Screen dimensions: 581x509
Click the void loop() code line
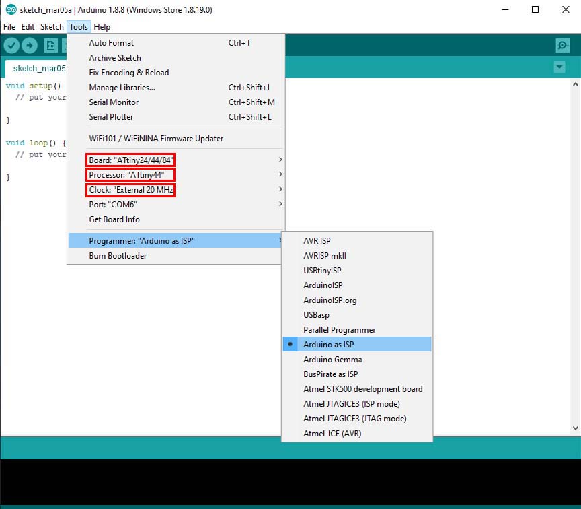(x=36, y=143)
